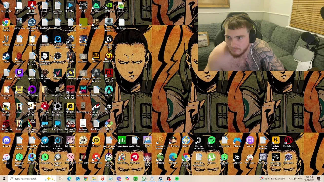Open the Core Temp desktop shortcut
Viewport: 324px width, 182px height.
[122, 159]
